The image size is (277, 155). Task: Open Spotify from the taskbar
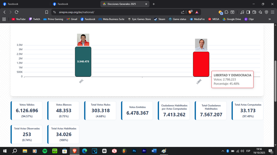coord(45,151)
